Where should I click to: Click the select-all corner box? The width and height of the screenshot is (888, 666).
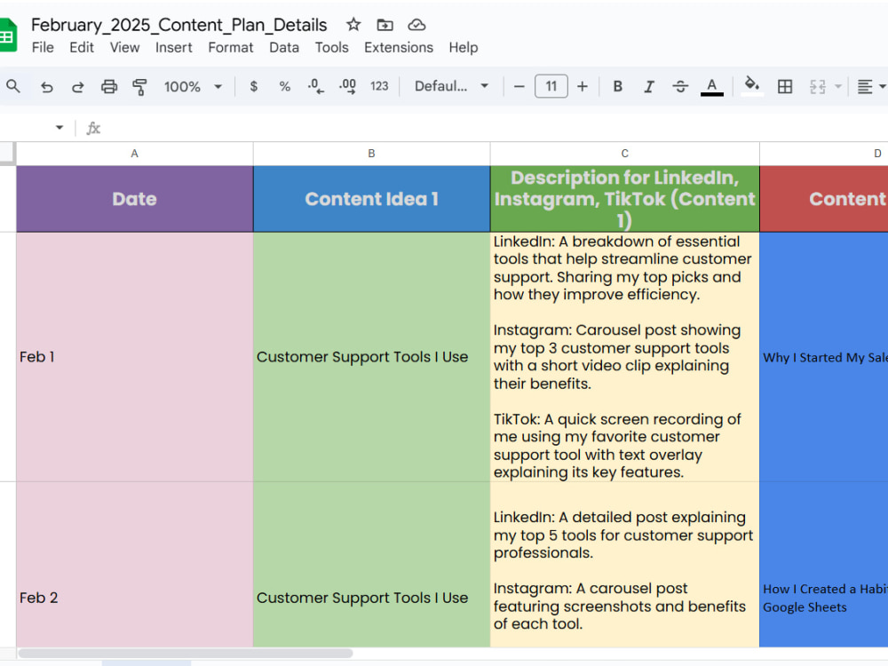coord(7,154)
